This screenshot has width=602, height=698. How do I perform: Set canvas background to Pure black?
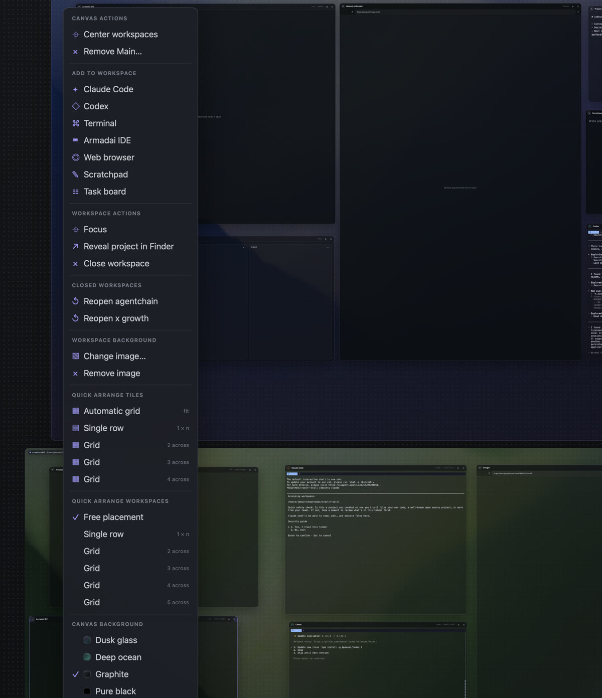point(130,691)
